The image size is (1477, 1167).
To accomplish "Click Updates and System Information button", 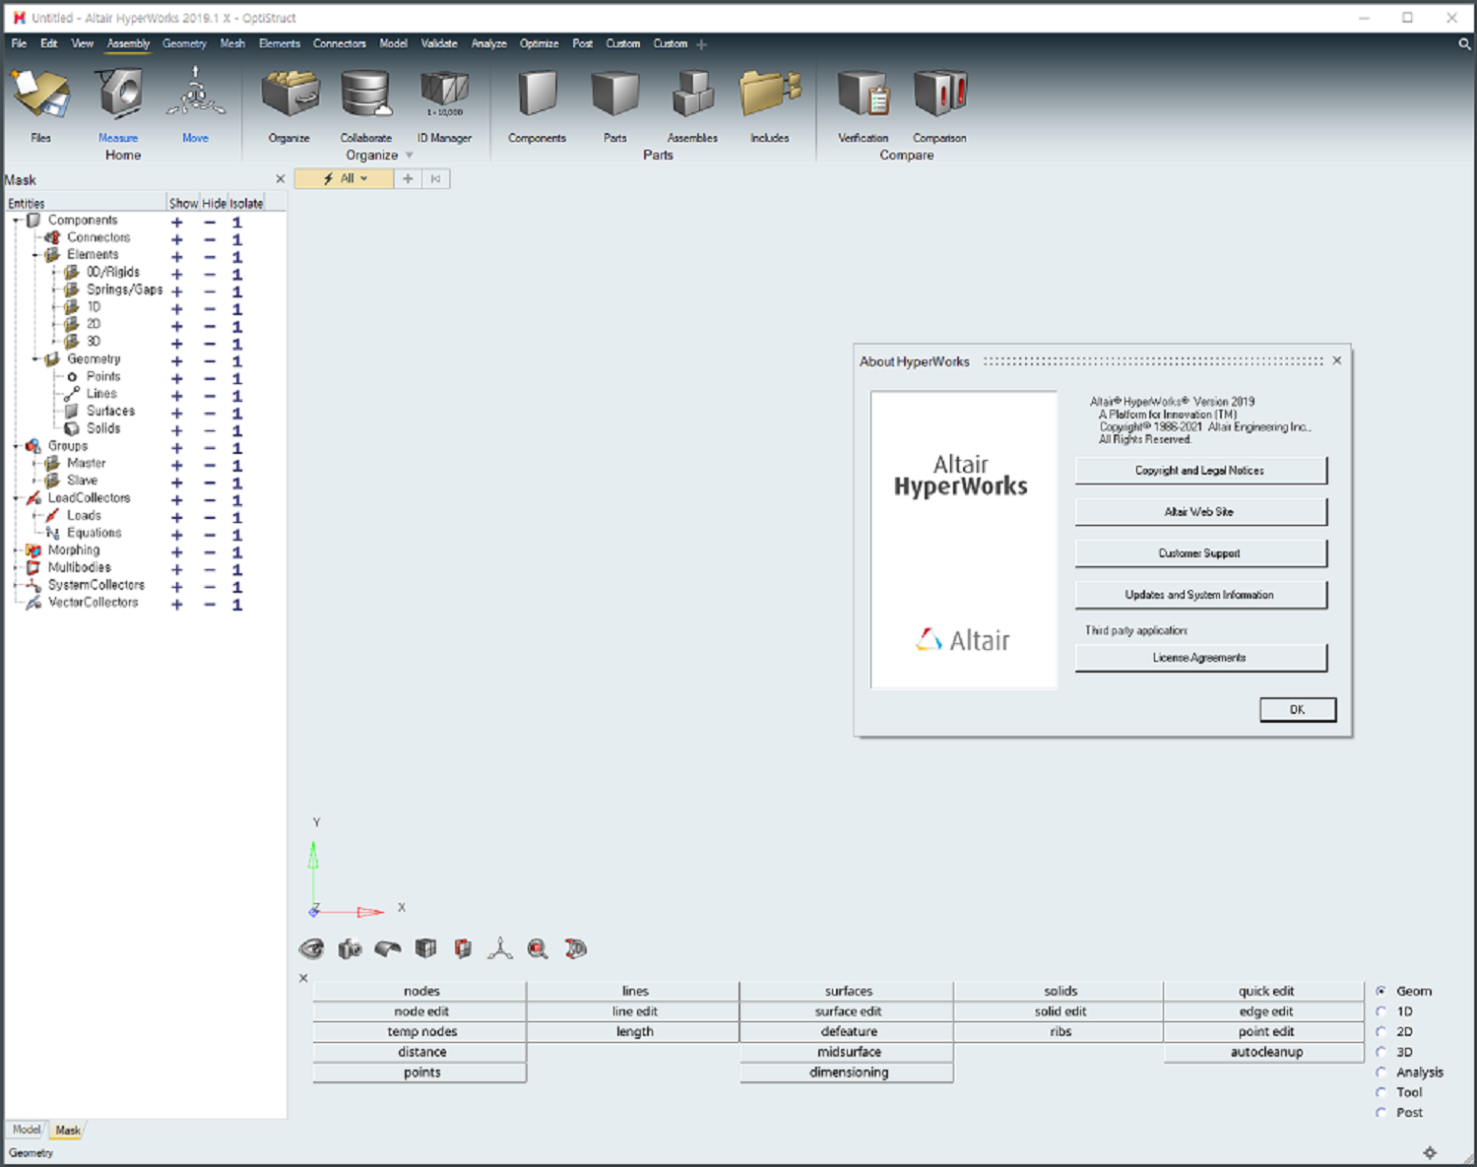I will (x=1200, y=595).
